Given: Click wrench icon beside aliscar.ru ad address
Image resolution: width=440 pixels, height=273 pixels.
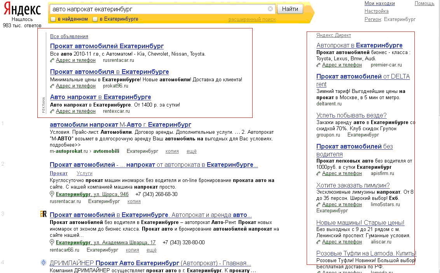Looking at the screenshot, I should [318, 242].
